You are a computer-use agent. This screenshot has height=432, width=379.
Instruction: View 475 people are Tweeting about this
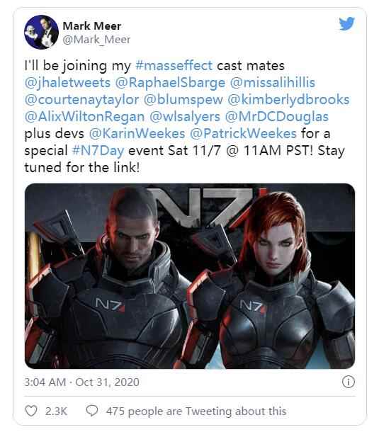click(196, 411)
